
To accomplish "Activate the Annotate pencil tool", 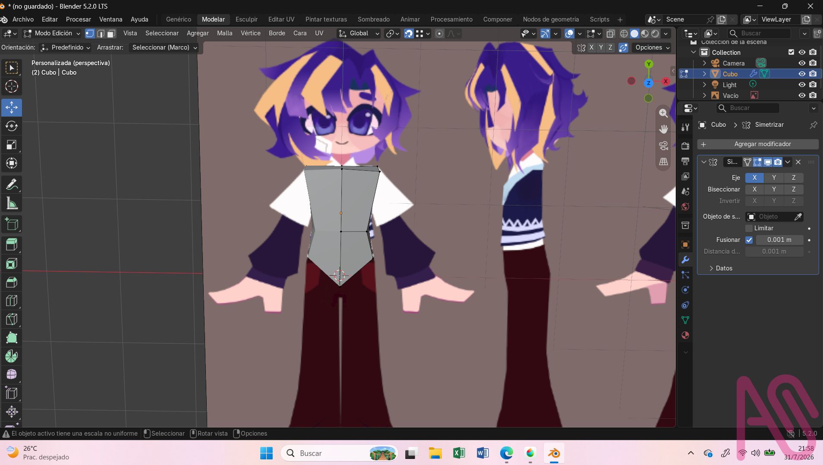I will point(12,185).
